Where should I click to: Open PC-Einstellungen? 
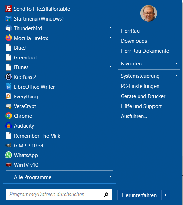pyautogui.click(x=140, y=86)
